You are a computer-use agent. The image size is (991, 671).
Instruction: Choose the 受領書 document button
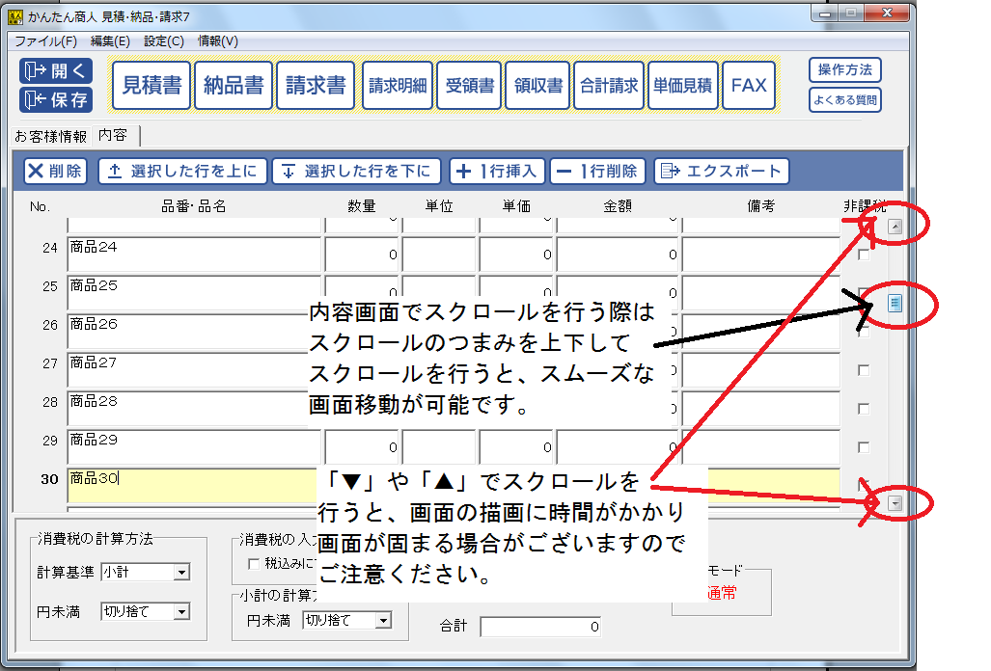coord(469,85)
